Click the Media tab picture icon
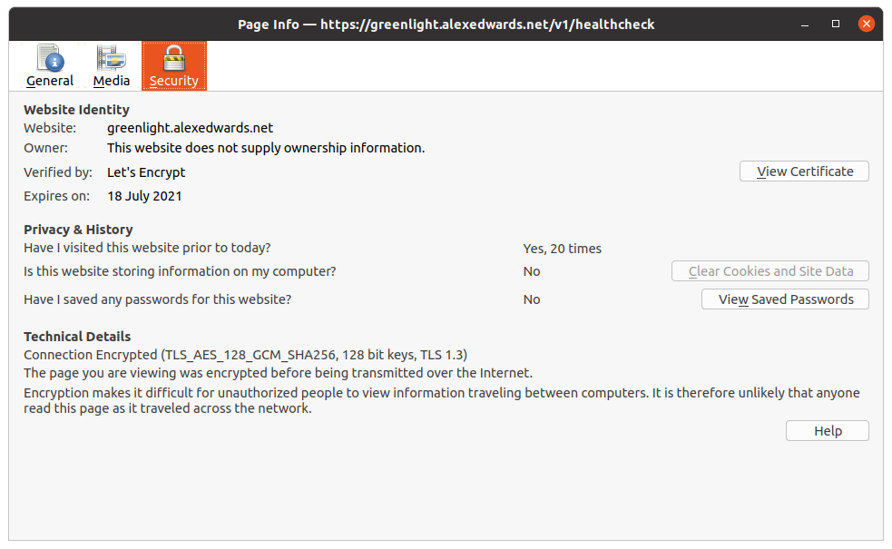 pyautogui.click(x=112, y=59)
